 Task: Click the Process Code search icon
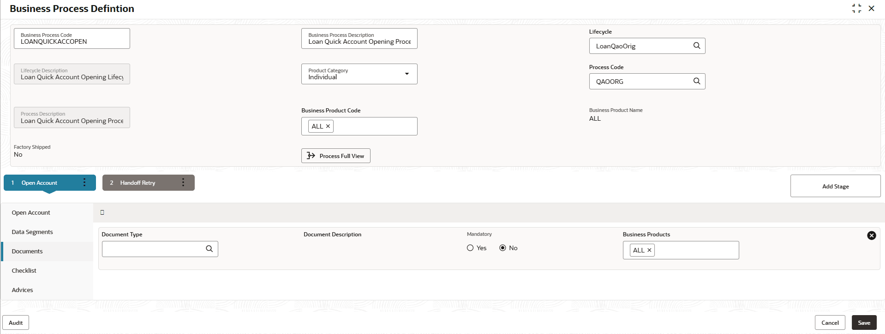[x=697, y=81]
